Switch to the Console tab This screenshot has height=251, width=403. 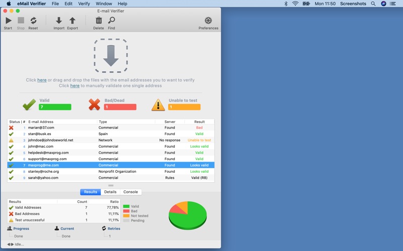[x=130, y=192]
